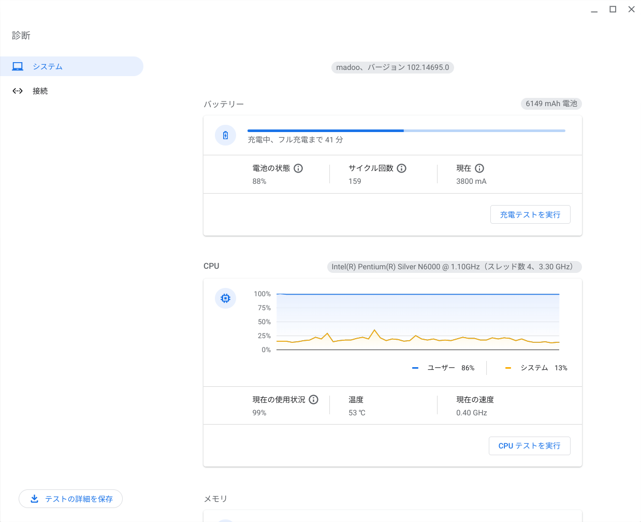Click the download icon in save button
This screenshot has width=641, height=522.
[34, 499]
